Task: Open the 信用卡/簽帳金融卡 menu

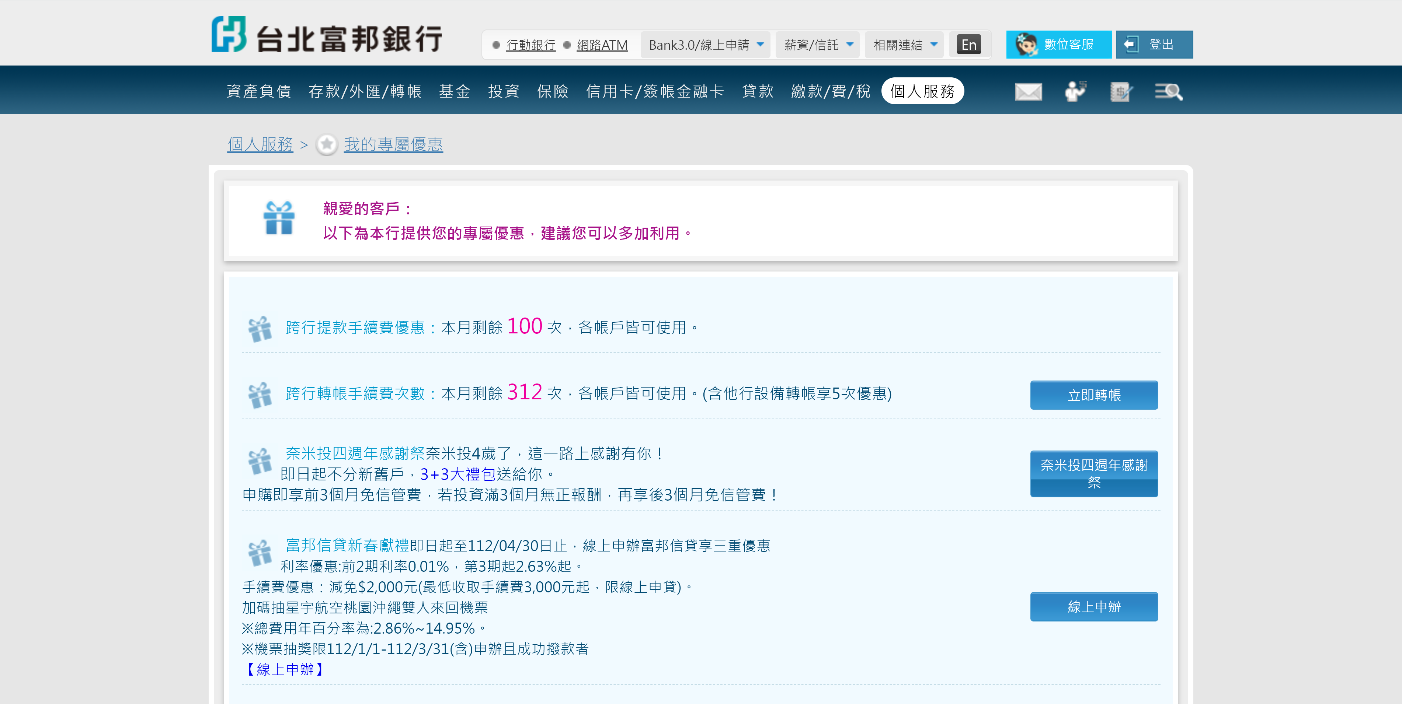Action: pyautogui.click(x=655, y=91)
